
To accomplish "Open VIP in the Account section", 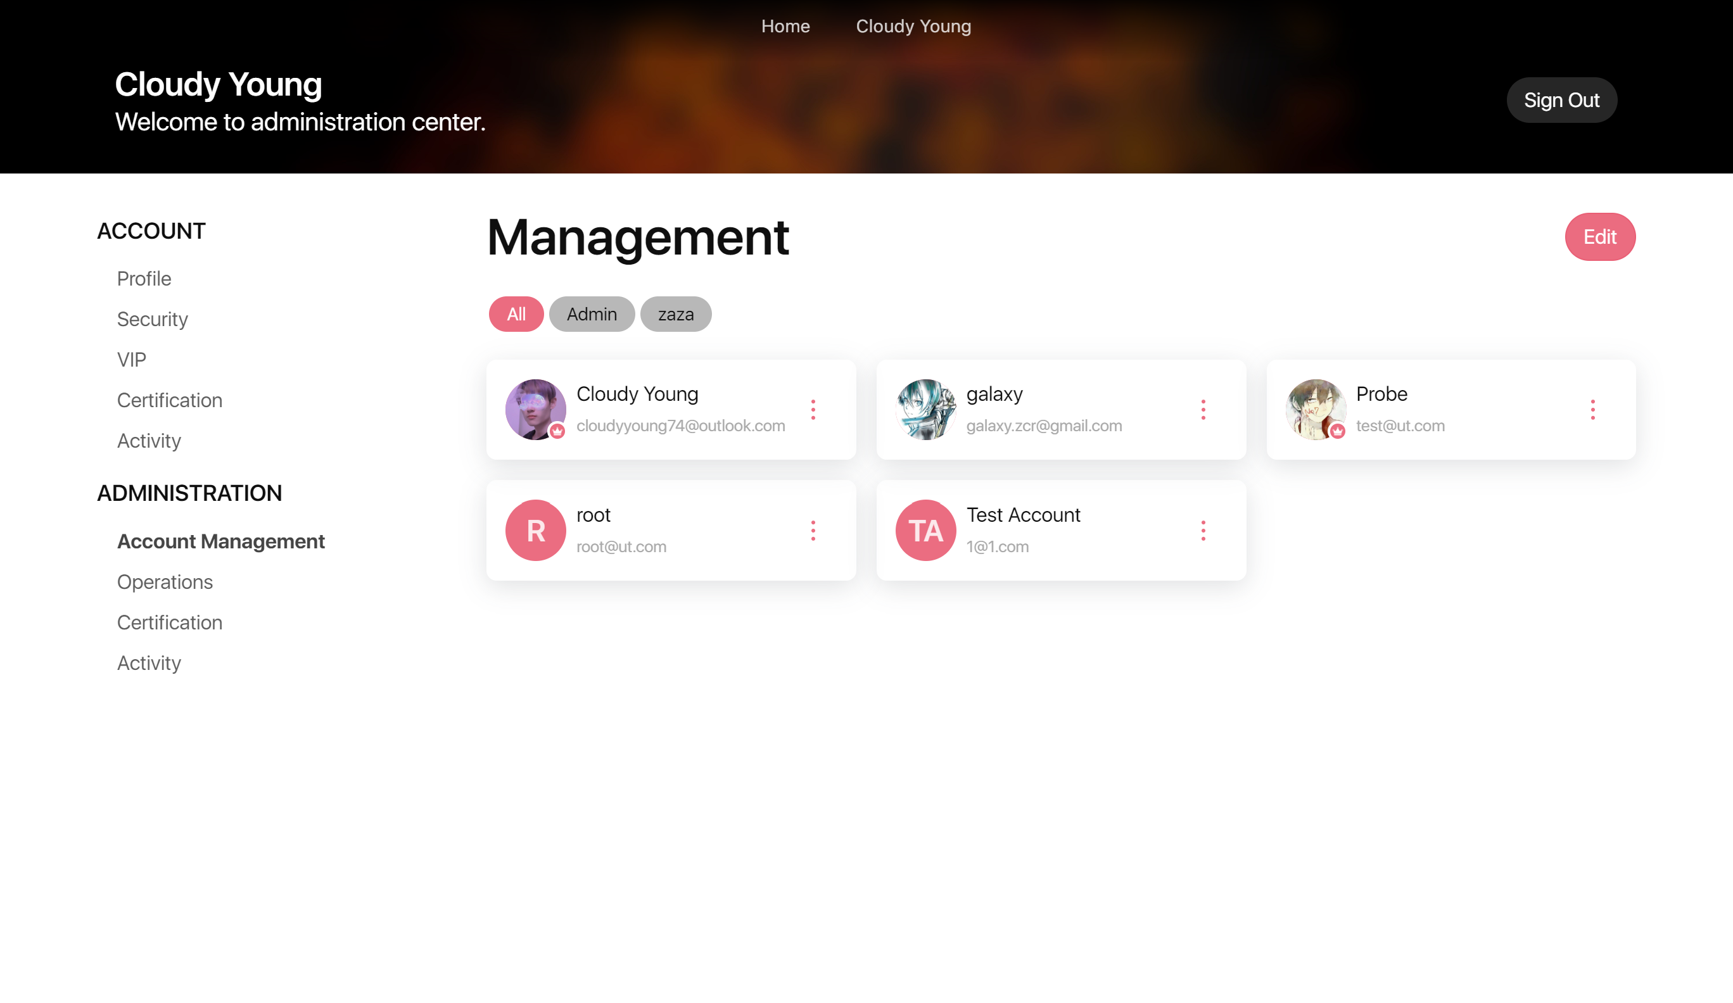I will [131, 360].
